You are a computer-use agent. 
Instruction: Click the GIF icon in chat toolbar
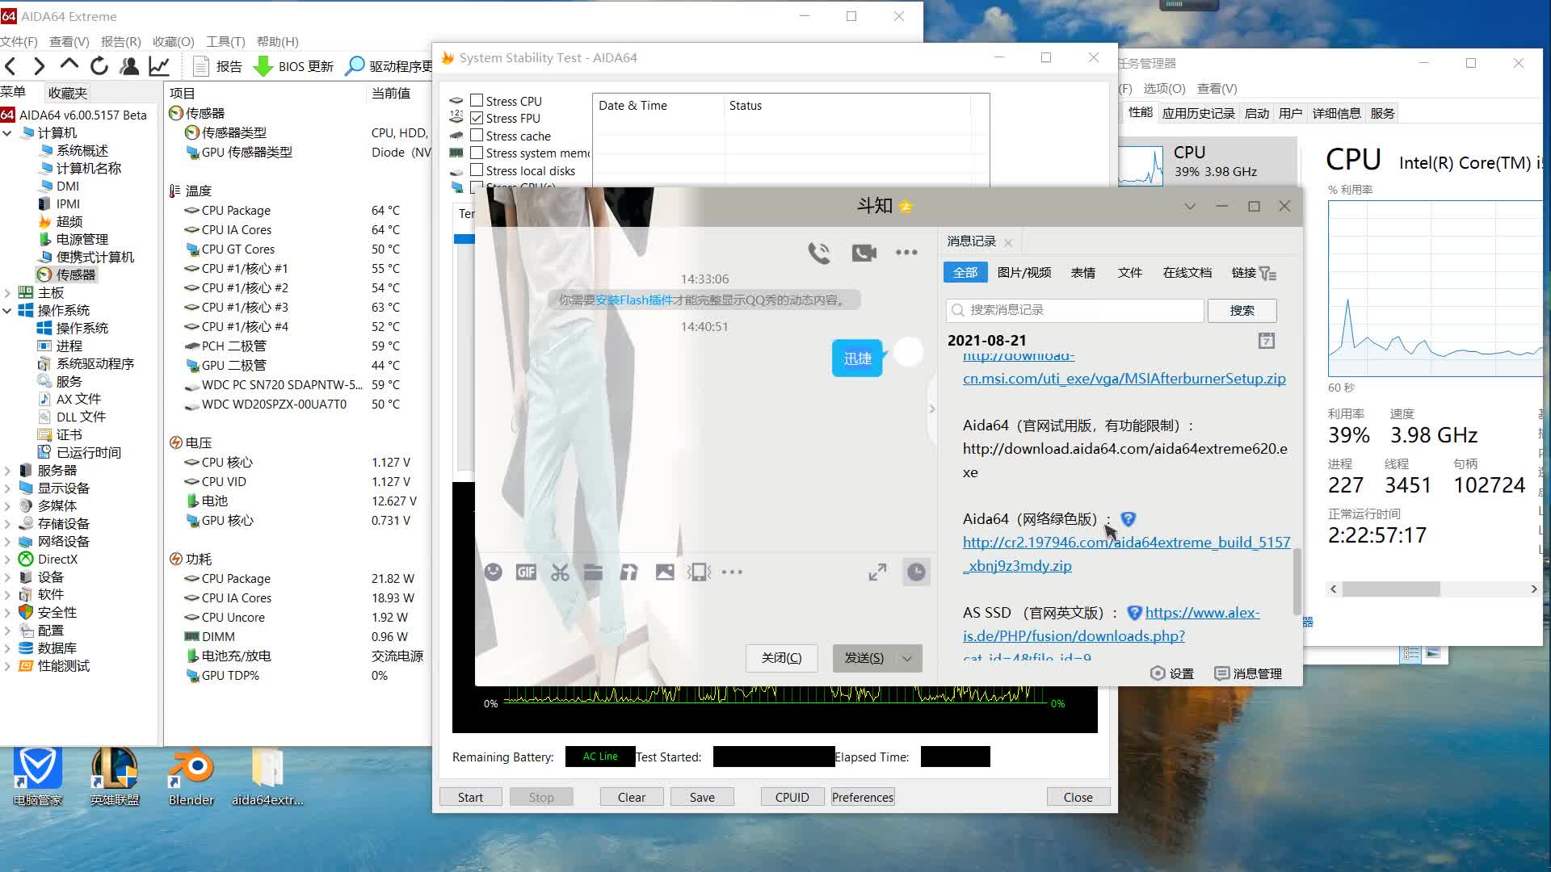coord(526,572)
